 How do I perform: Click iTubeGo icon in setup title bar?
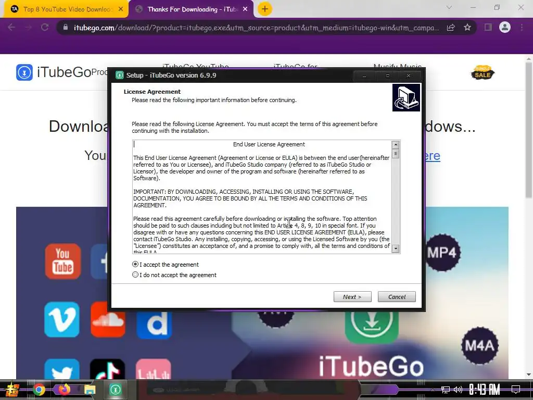pyautogui.click(x=120, y=75)
